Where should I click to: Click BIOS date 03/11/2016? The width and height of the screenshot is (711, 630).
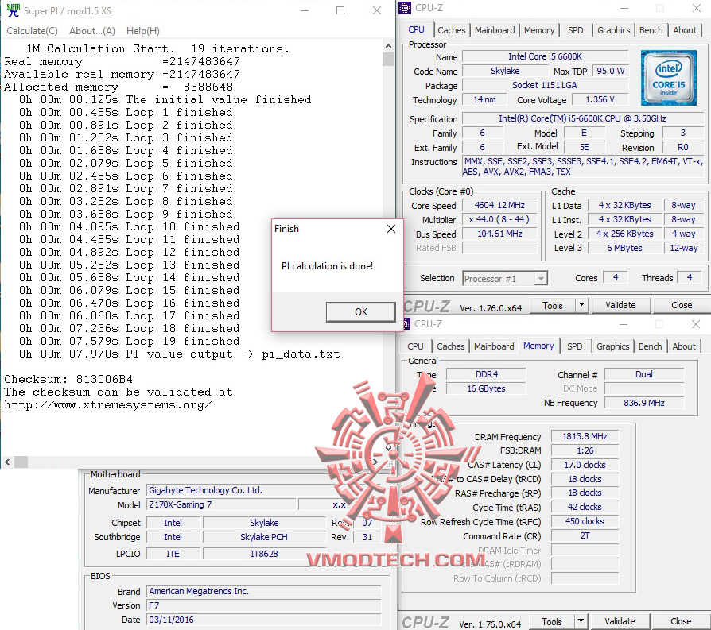pyautogui.click(x=264, y=620)
